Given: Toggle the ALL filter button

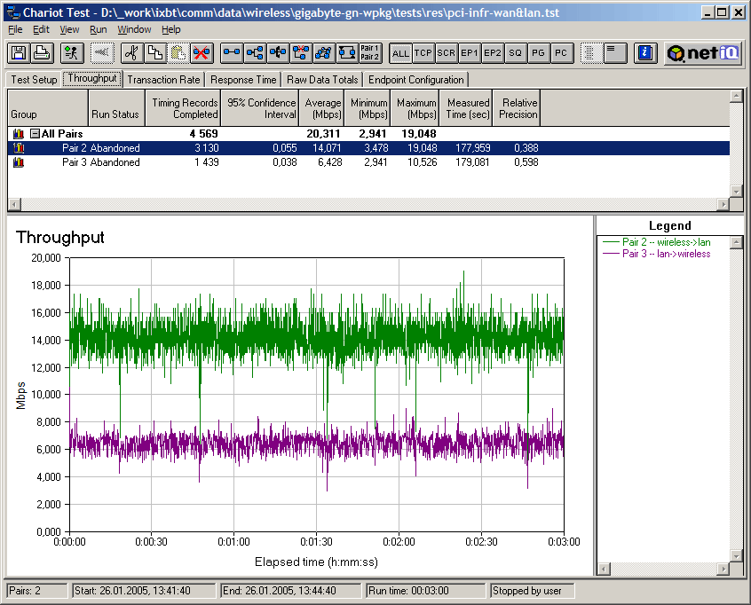Looking at the screenshot, I should coord(400,53).
